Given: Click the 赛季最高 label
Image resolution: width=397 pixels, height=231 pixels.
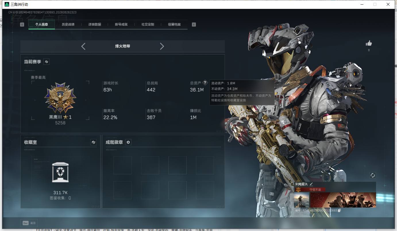Looking at the screenshot, I should tap(38, 78).
